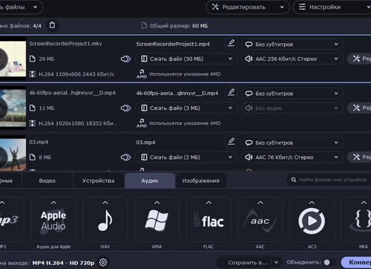Switch to the Изображения tab
The image size is (371, 269).
pos(201,181)
